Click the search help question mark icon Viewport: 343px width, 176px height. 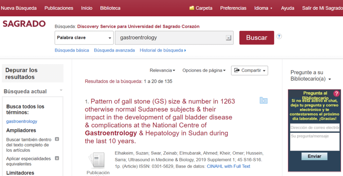click(x=279, y=36)
